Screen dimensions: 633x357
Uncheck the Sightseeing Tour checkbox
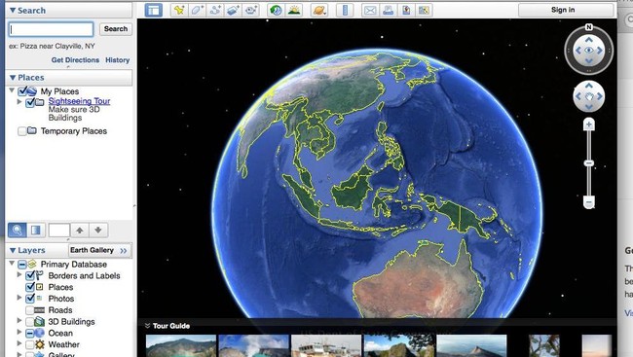tap(30, 102)
